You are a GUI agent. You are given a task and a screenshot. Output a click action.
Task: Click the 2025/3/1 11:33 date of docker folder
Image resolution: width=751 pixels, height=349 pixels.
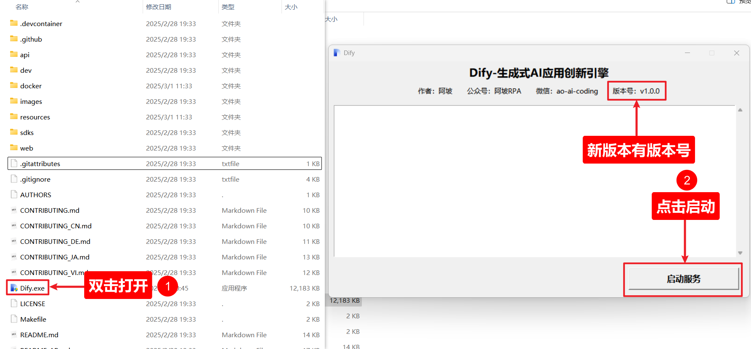[169, 86]
